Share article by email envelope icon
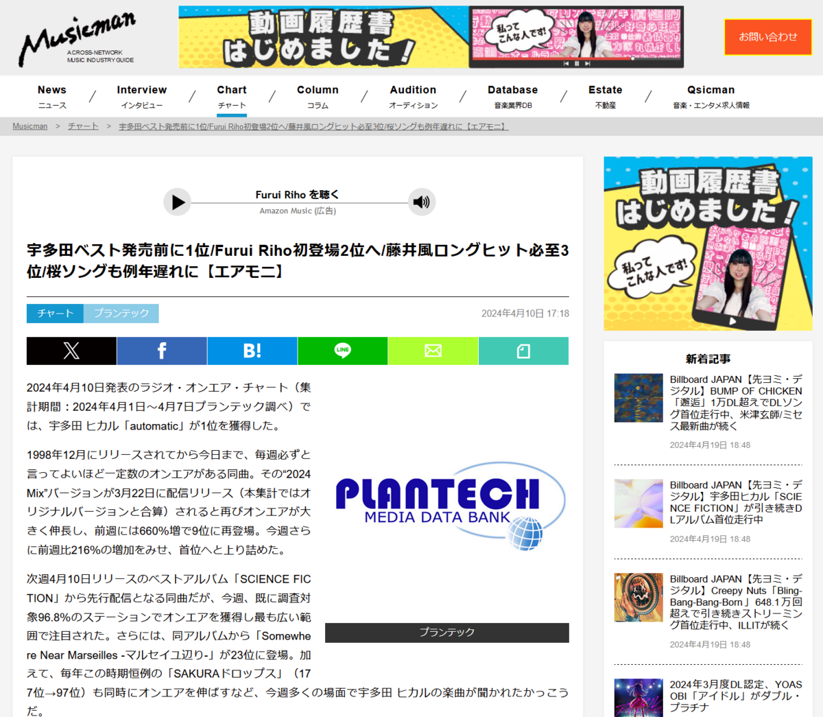The height and width of the screenshot is (717, 823). pyautogui.click(x=433, y=351)
